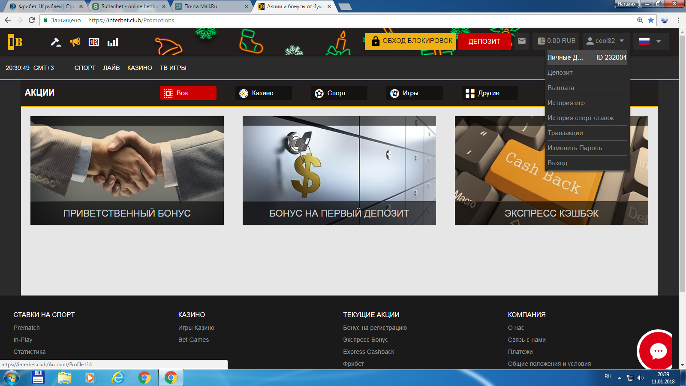Reload the current page

(x=32, y=20)
